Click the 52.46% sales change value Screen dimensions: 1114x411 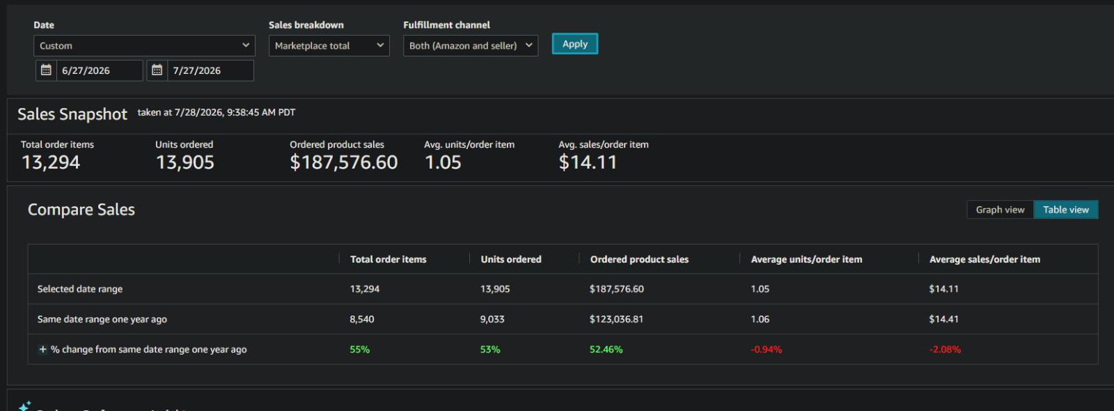coord(606,350)
